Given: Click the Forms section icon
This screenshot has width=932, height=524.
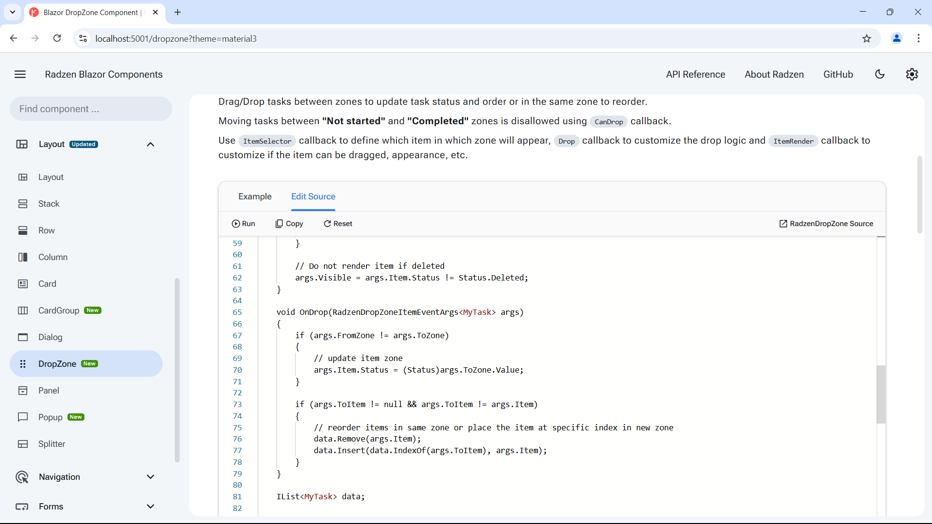Looking at the screenshot, I should (x=22, y=507).
